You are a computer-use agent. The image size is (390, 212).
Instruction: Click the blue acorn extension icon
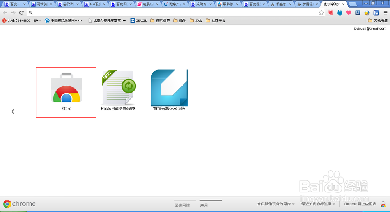click(x=340, y=13)
